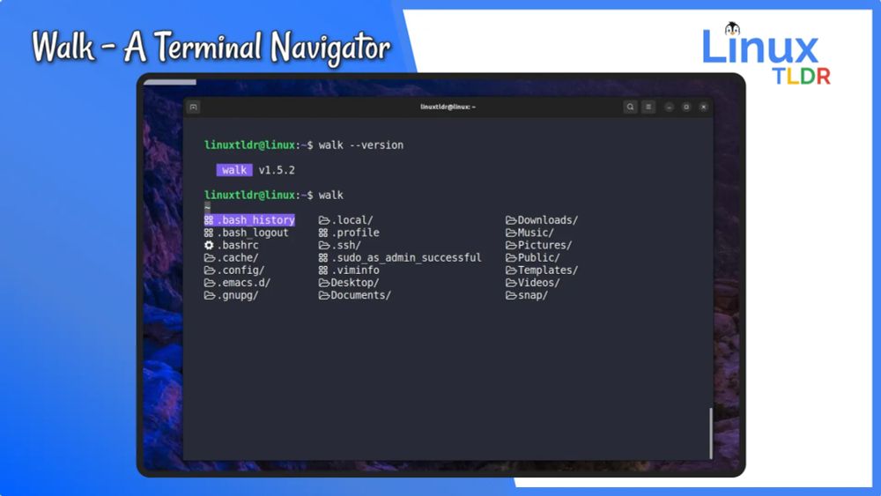Select the .bashrc file name
Screen dimensions: 881x496
[x=238, y=245]
